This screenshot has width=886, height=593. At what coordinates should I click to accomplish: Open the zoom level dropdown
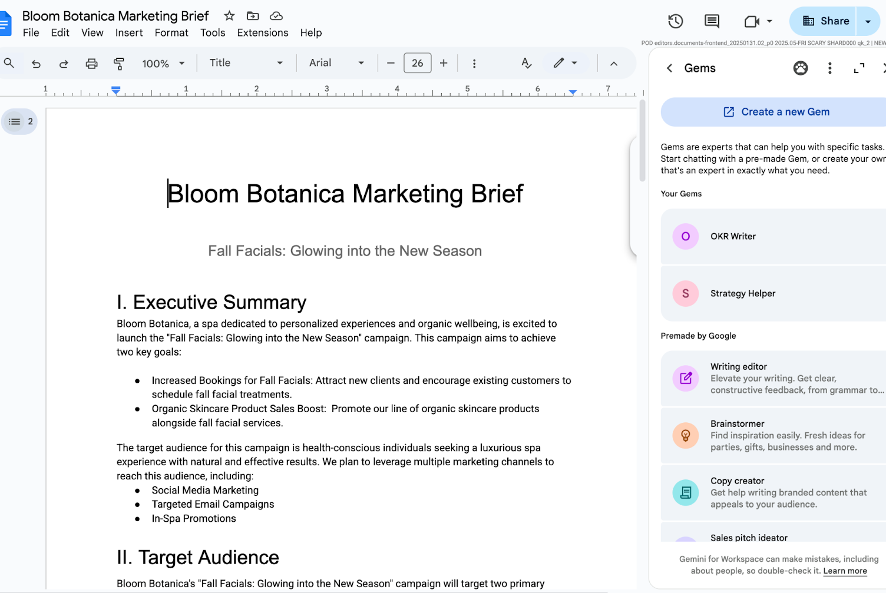164,63
